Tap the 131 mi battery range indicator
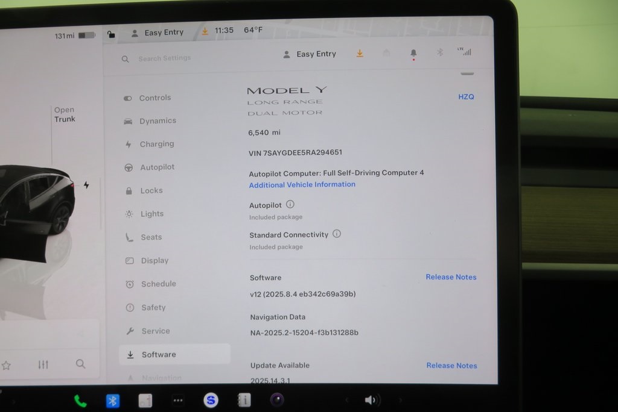This screenshot has width=618, height=412. pyautogui.click(x=75, y=36)
